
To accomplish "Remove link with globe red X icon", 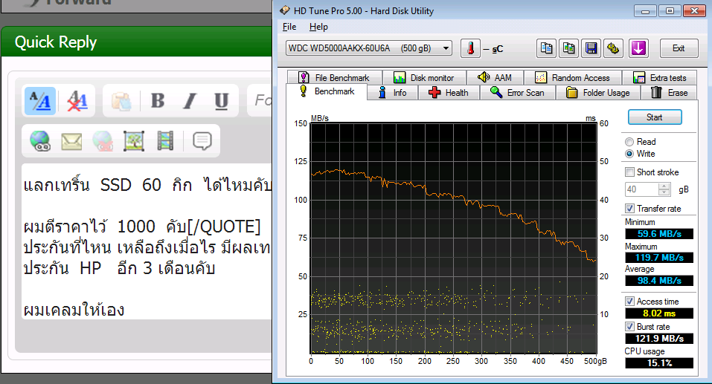I will point(103,141).
